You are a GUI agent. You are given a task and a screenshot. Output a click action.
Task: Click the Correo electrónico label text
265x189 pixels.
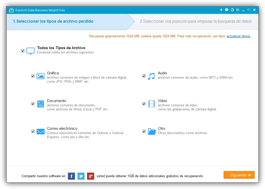pos(62,129)
